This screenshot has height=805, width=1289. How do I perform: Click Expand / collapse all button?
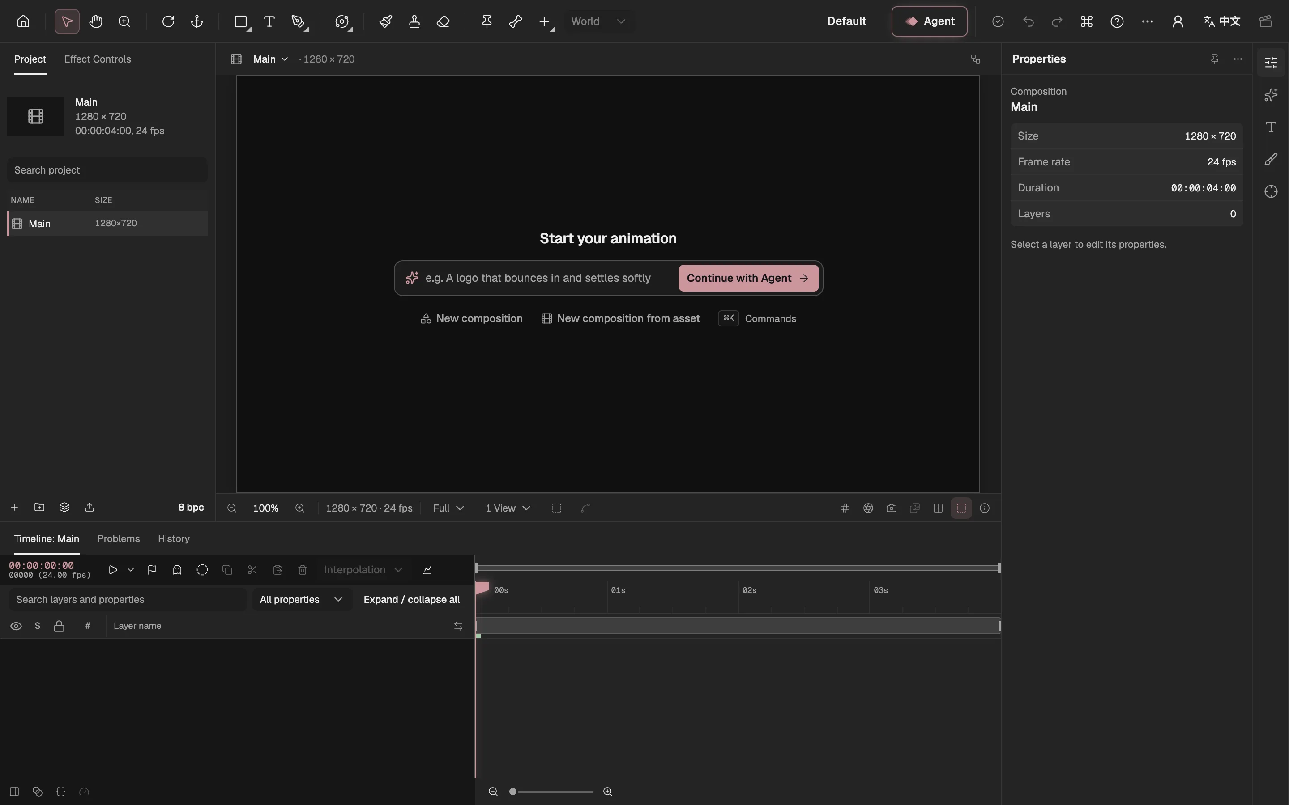(412, 599)
